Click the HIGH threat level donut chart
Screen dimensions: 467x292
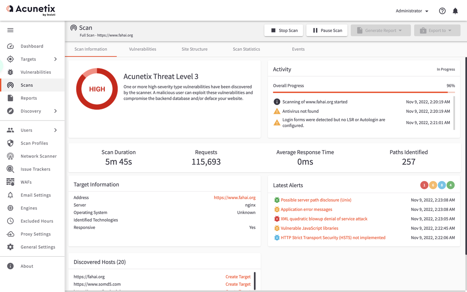97,89
